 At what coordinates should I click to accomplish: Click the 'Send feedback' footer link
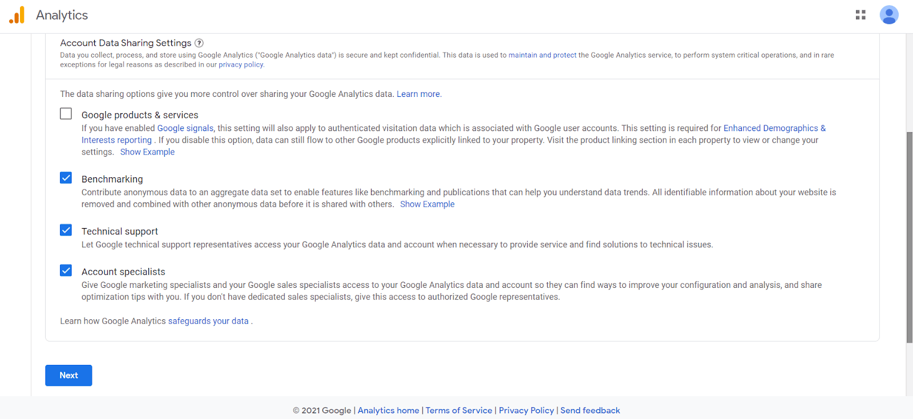[x=590, y=410]
